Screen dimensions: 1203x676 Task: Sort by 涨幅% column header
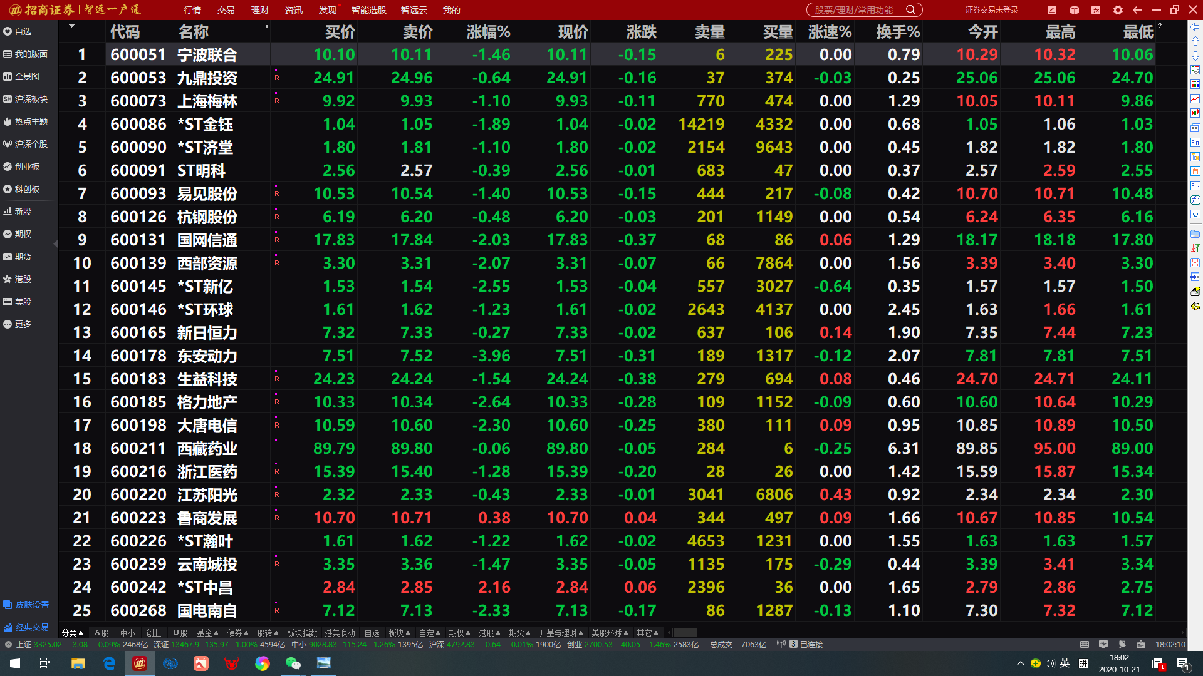point(488,32)
